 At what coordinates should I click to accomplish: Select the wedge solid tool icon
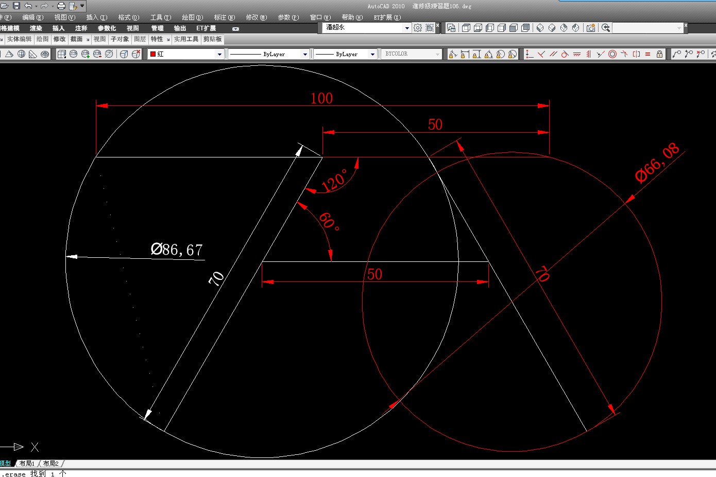[x=33, y=54]
